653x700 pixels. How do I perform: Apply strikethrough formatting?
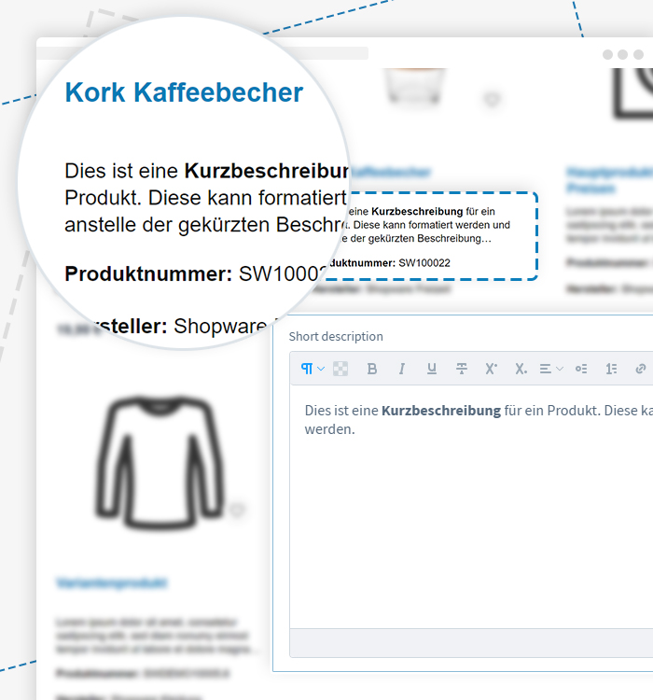[x=462, y=369]
